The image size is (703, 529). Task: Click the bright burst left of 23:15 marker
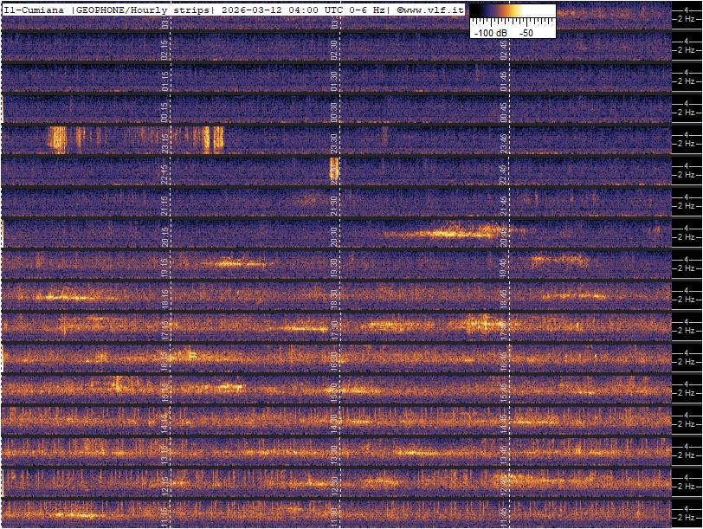(58, 139)
